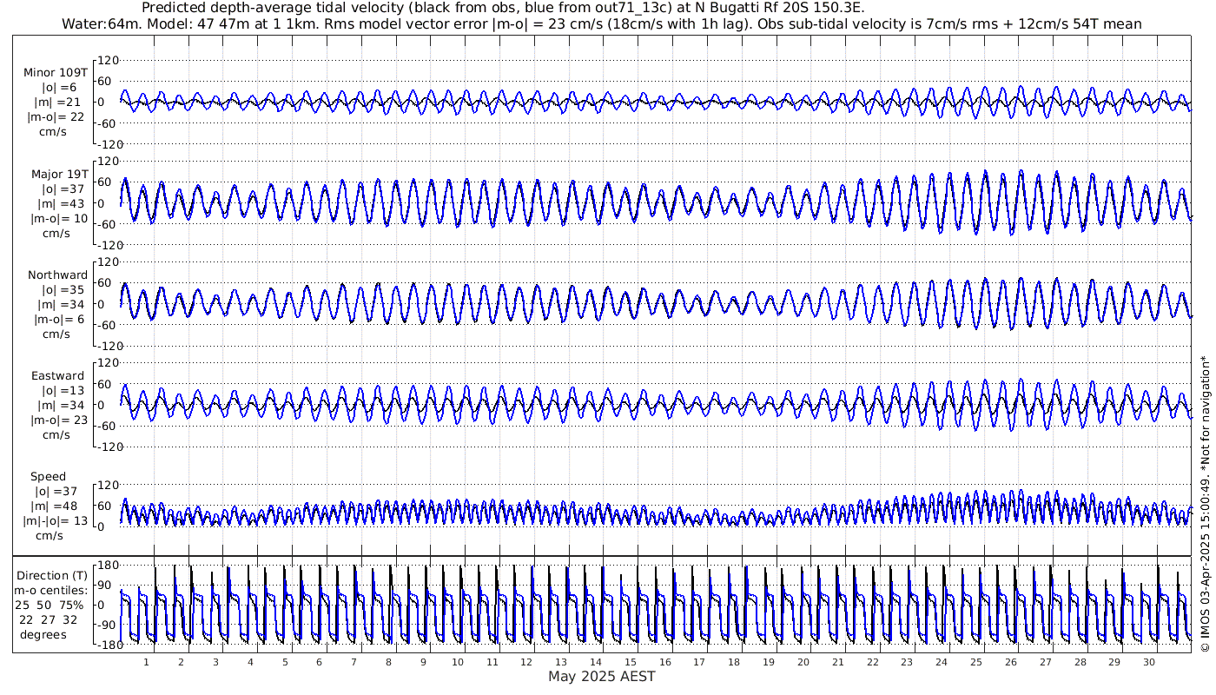Select the "120" tick on the Minor 109T axis
The height and width of the screenshot is (695, 1216).
coord(108,60)
